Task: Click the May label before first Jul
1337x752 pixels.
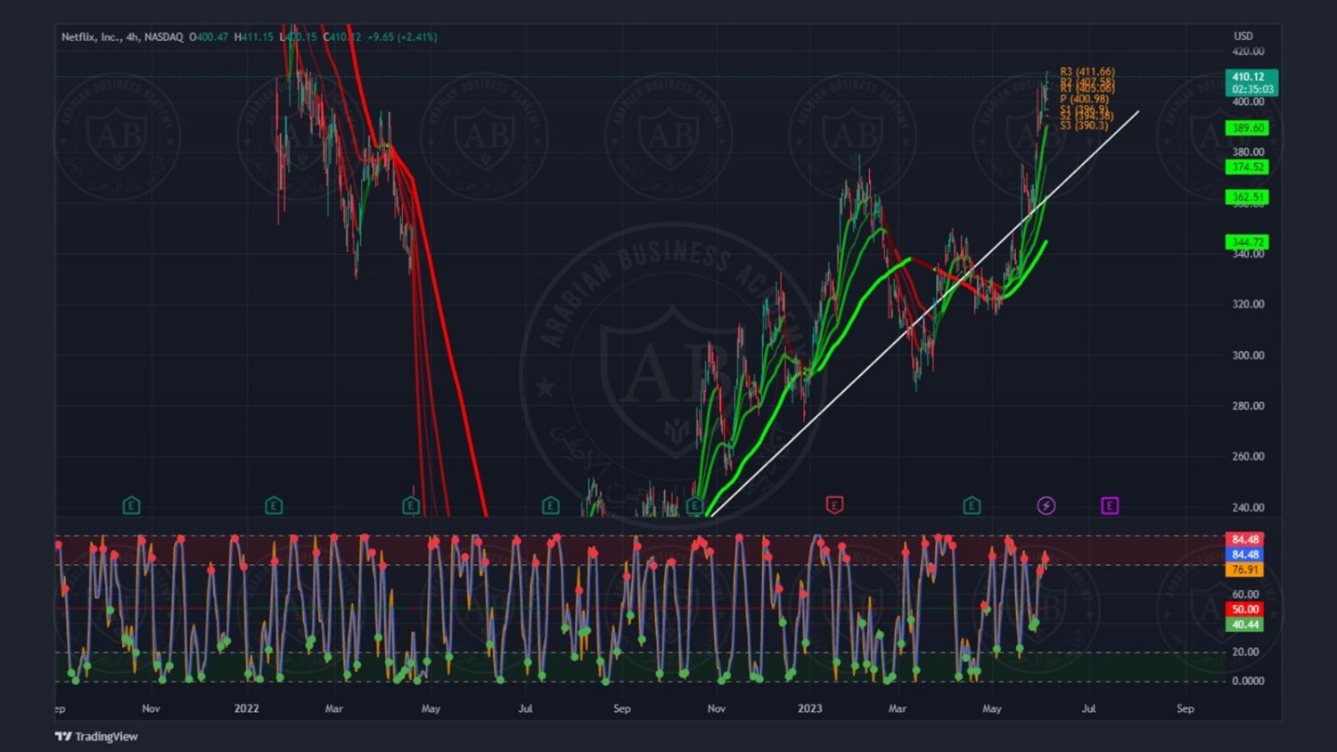Action: pos(431,708)
